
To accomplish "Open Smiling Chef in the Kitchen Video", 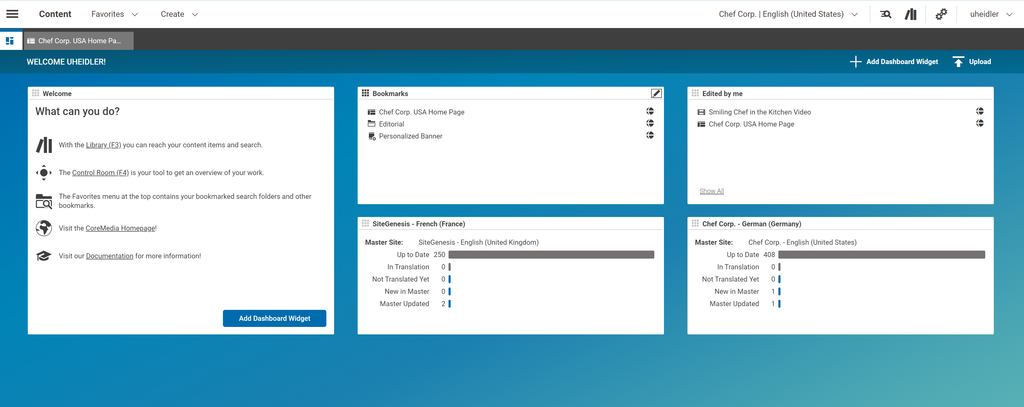I will tap(760, 112).
